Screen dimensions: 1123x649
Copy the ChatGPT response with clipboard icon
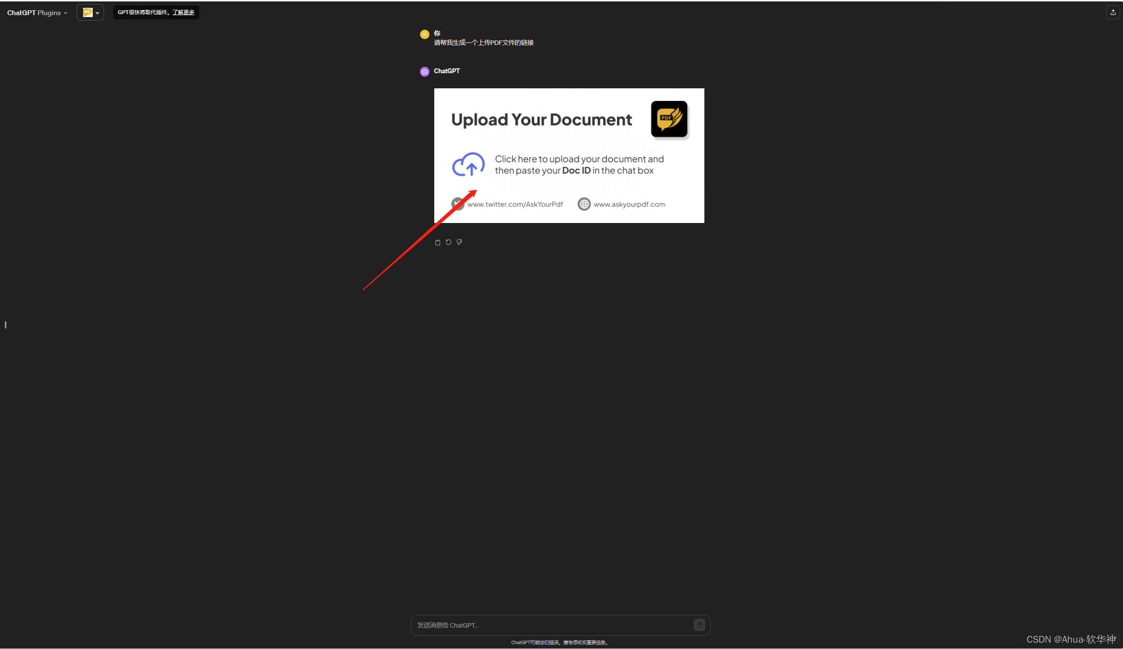(x=438, y=243)
